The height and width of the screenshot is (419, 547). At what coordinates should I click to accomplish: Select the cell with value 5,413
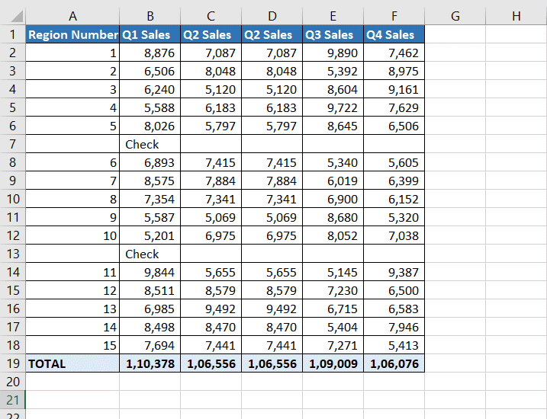tap(394, 345)
